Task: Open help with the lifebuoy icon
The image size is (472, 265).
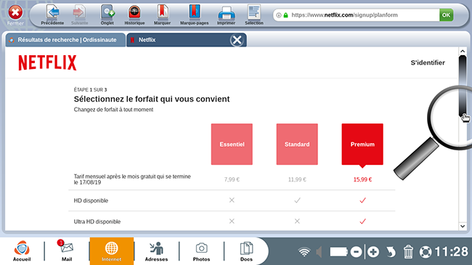Action: click(x=426, y=252)
